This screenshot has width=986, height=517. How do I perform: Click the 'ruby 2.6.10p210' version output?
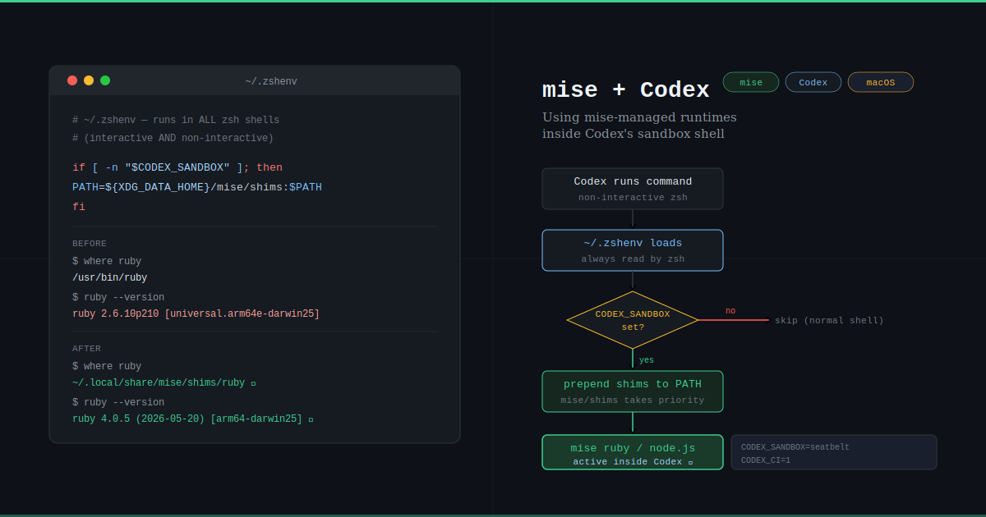pos(196,314)
